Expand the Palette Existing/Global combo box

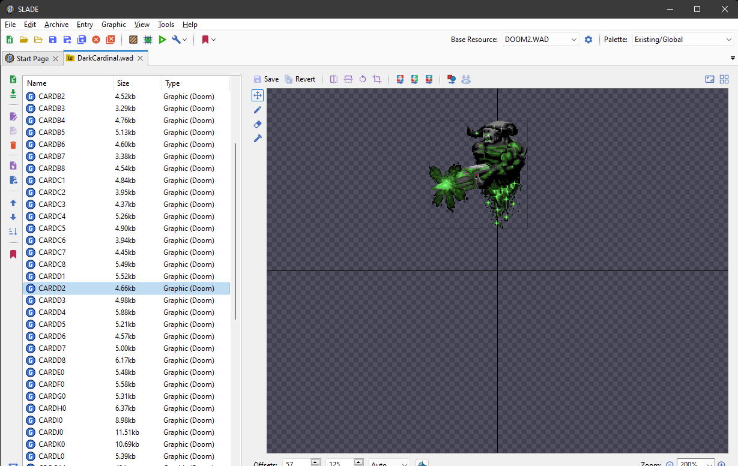[x=683, y=40]
